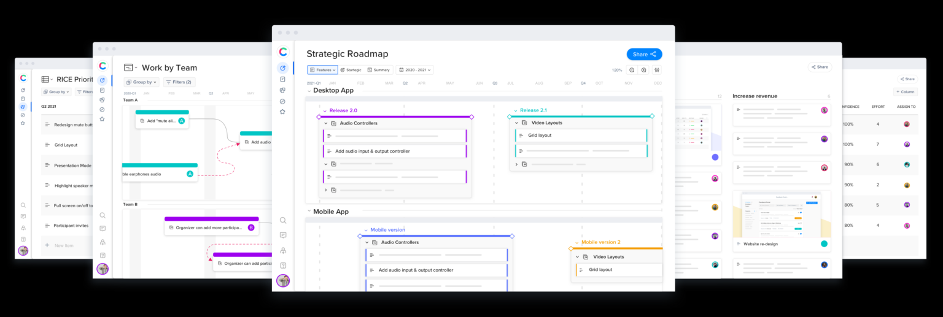The height and width of the screenshot is (317, 943).
Task: Click + Column button in rightmost window
Action: 906,92
